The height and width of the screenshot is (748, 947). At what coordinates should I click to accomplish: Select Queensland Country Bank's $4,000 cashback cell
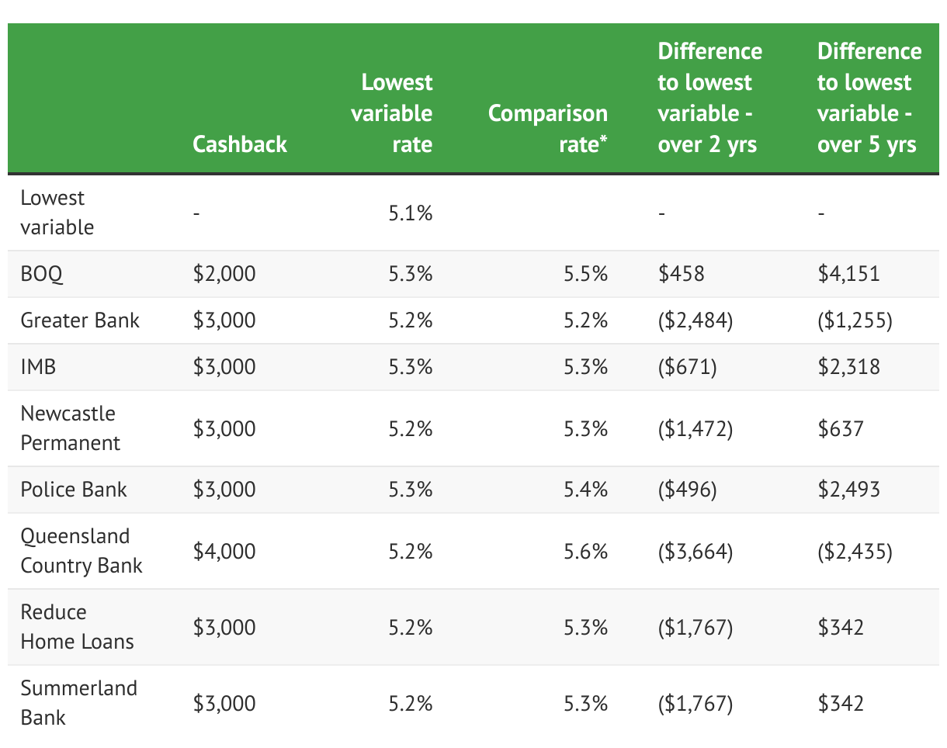coord(224,551)
